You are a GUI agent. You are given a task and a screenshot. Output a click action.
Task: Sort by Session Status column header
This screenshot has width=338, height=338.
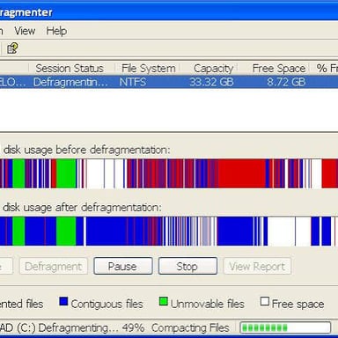[70, 69]
